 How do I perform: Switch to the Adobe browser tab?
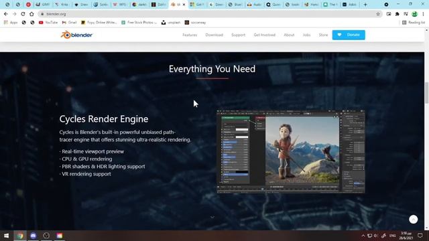[350, 5]
